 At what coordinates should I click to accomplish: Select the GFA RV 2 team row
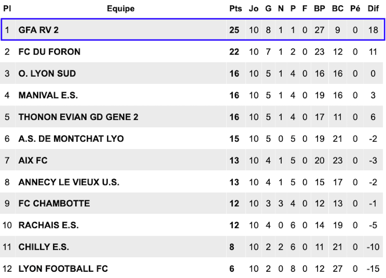click(193, 30)
